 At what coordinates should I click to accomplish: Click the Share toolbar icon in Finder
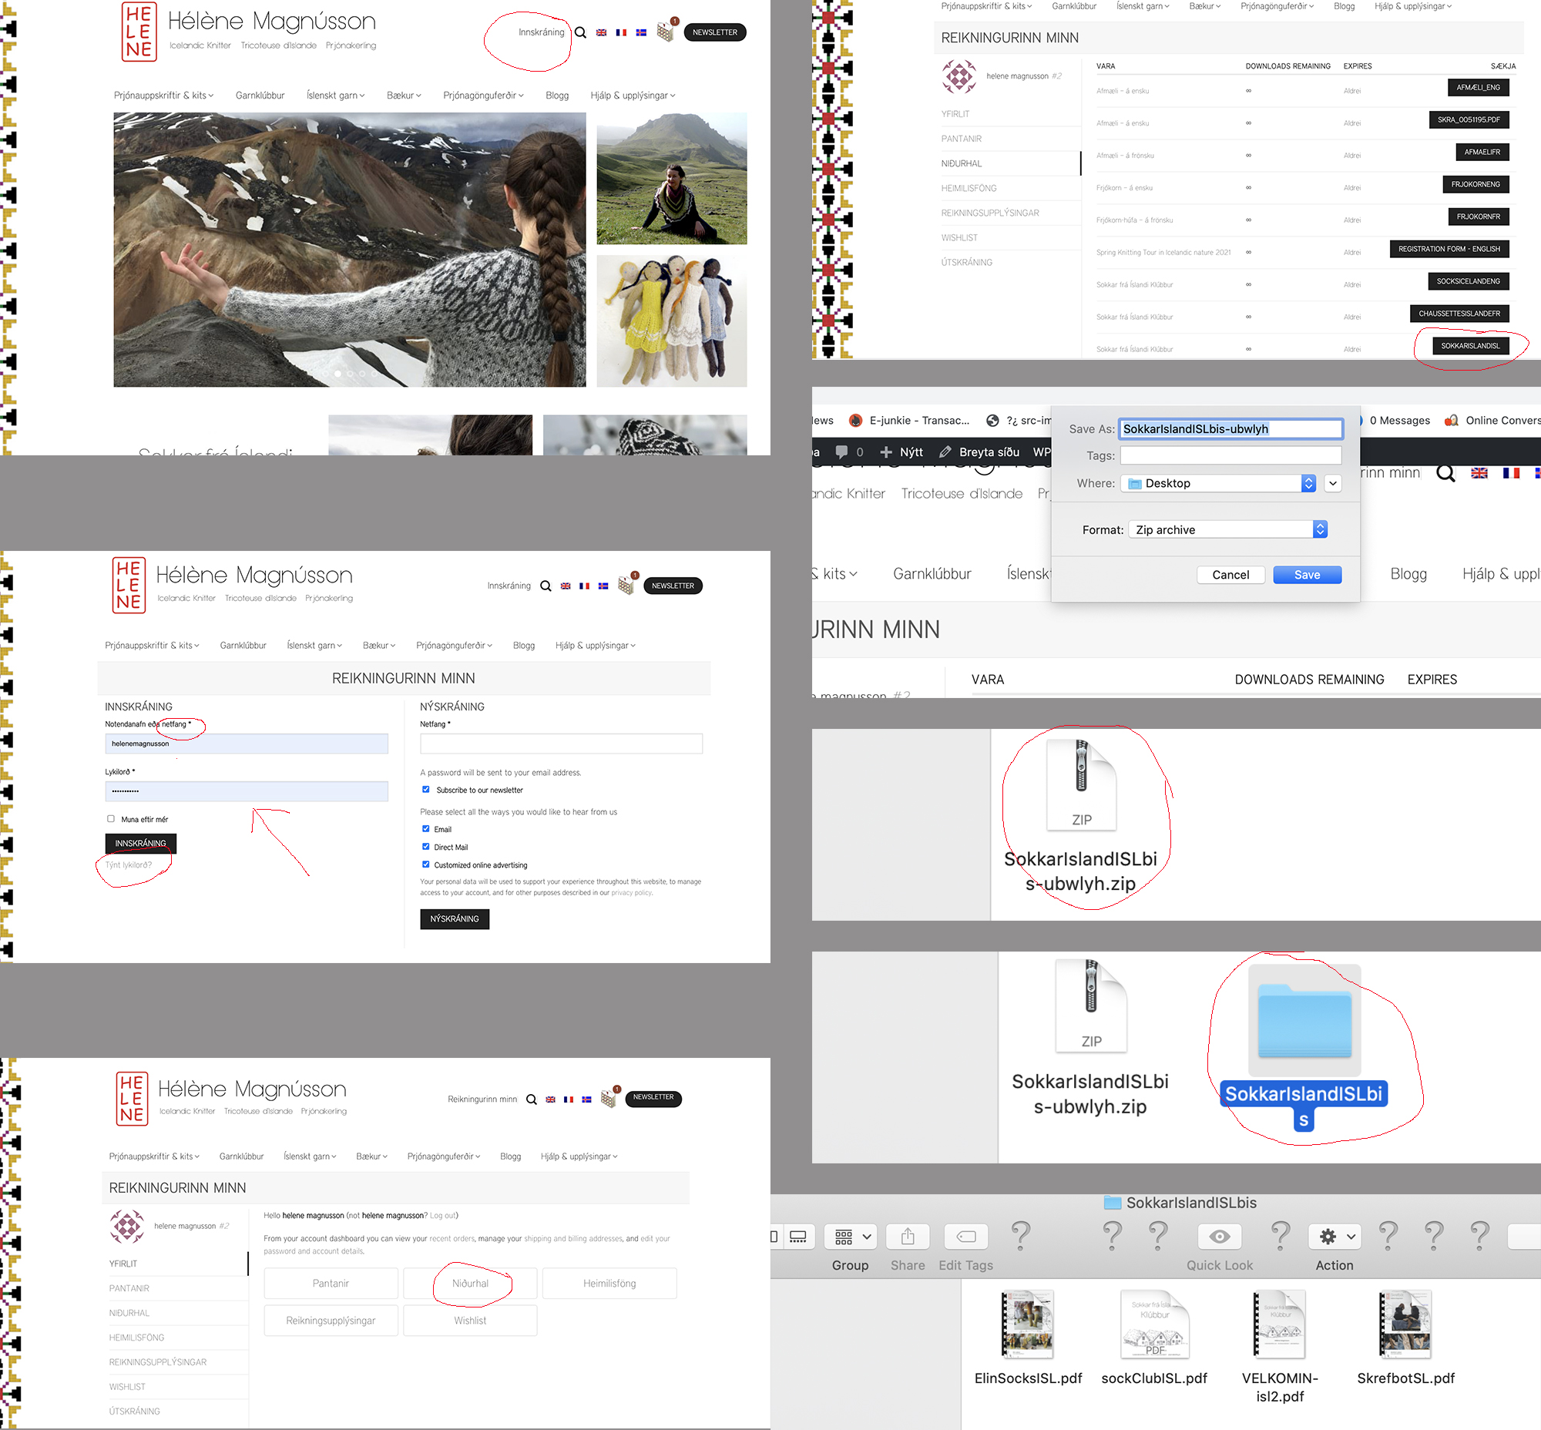[907, 1237]
